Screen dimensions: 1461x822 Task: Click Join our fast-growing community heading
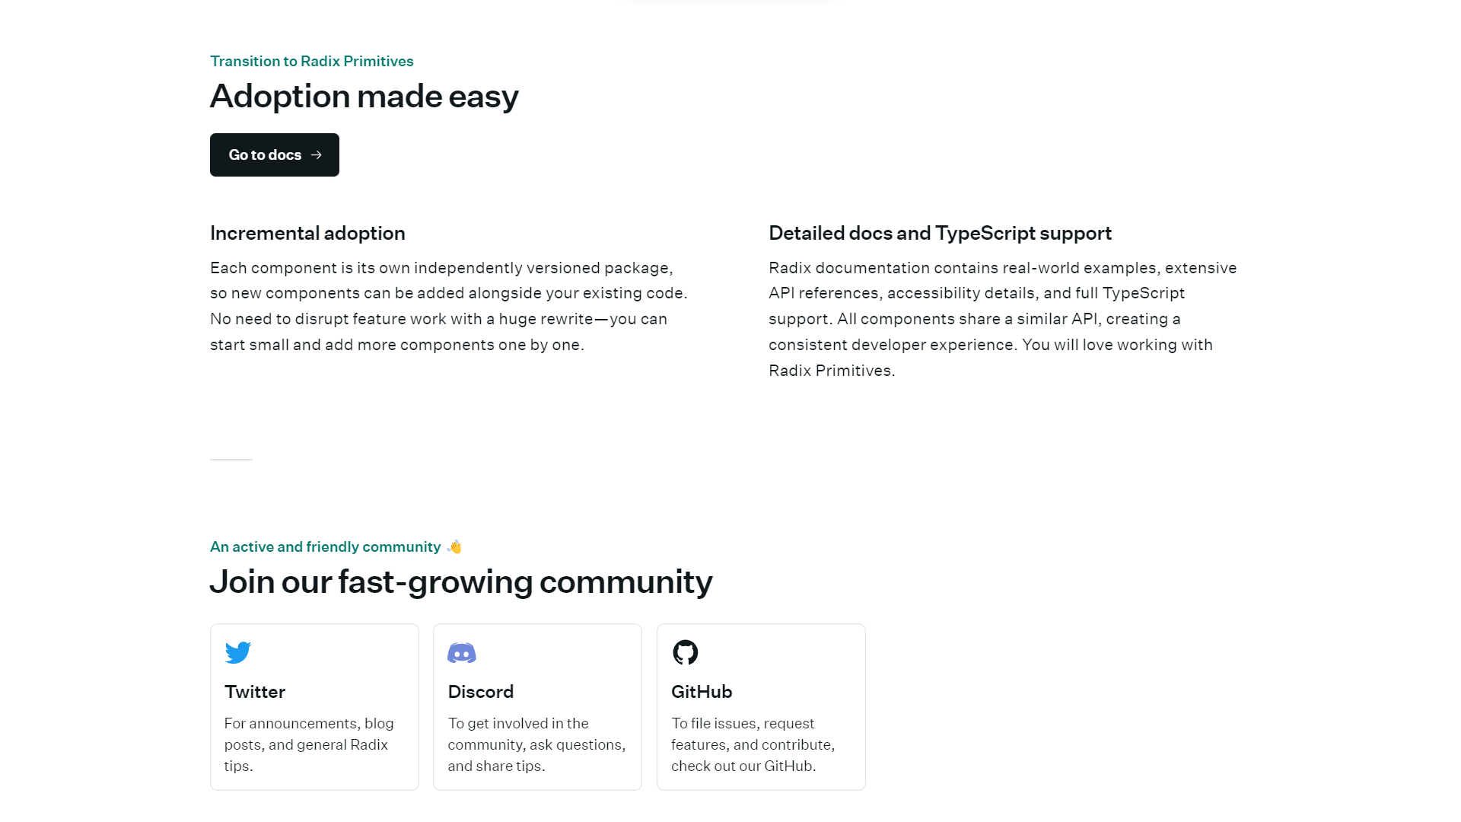coord(461,582)
